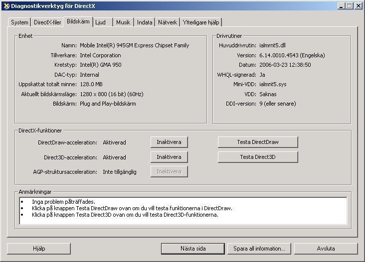Click 'Mobile Intel(R) 945GM Express Chipset Family' text
The width and height of the screenshot is (365, 262).
coord(135,45)
